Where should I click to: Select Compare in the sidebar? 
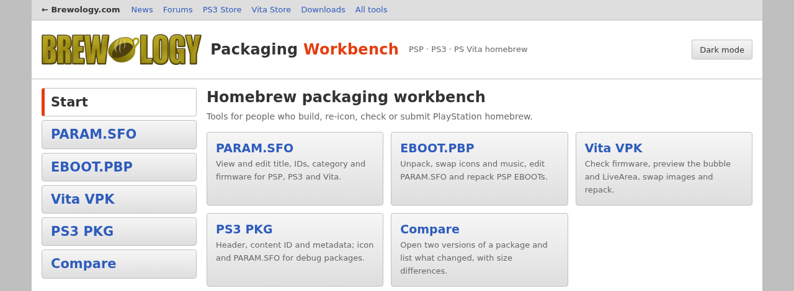[x=119, y=264]
